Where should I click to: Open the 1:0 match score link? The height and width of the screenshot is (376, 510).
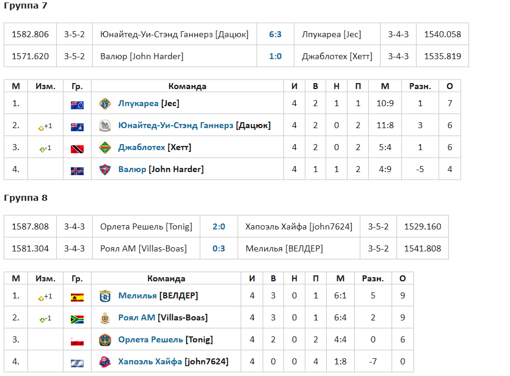pyautogui.click(x=275, y=56)
